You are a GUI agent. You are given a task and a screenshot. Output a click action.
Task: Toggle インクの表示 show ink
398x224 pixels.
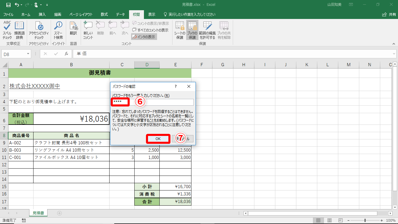144,37
